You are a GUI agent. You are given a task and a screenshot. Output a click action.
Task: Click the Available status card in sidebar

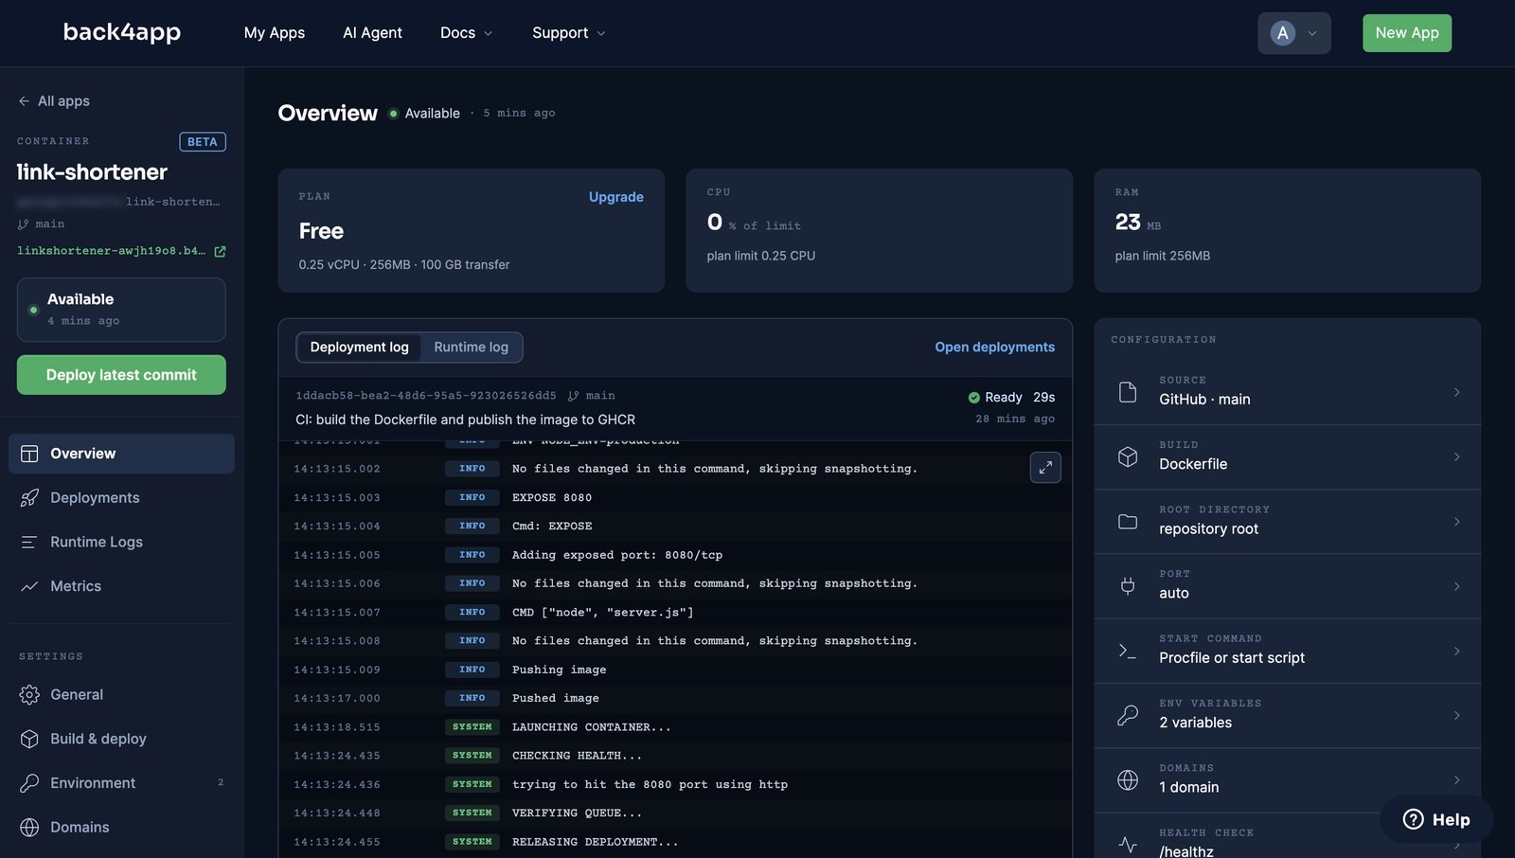click(x=121, y=310)
